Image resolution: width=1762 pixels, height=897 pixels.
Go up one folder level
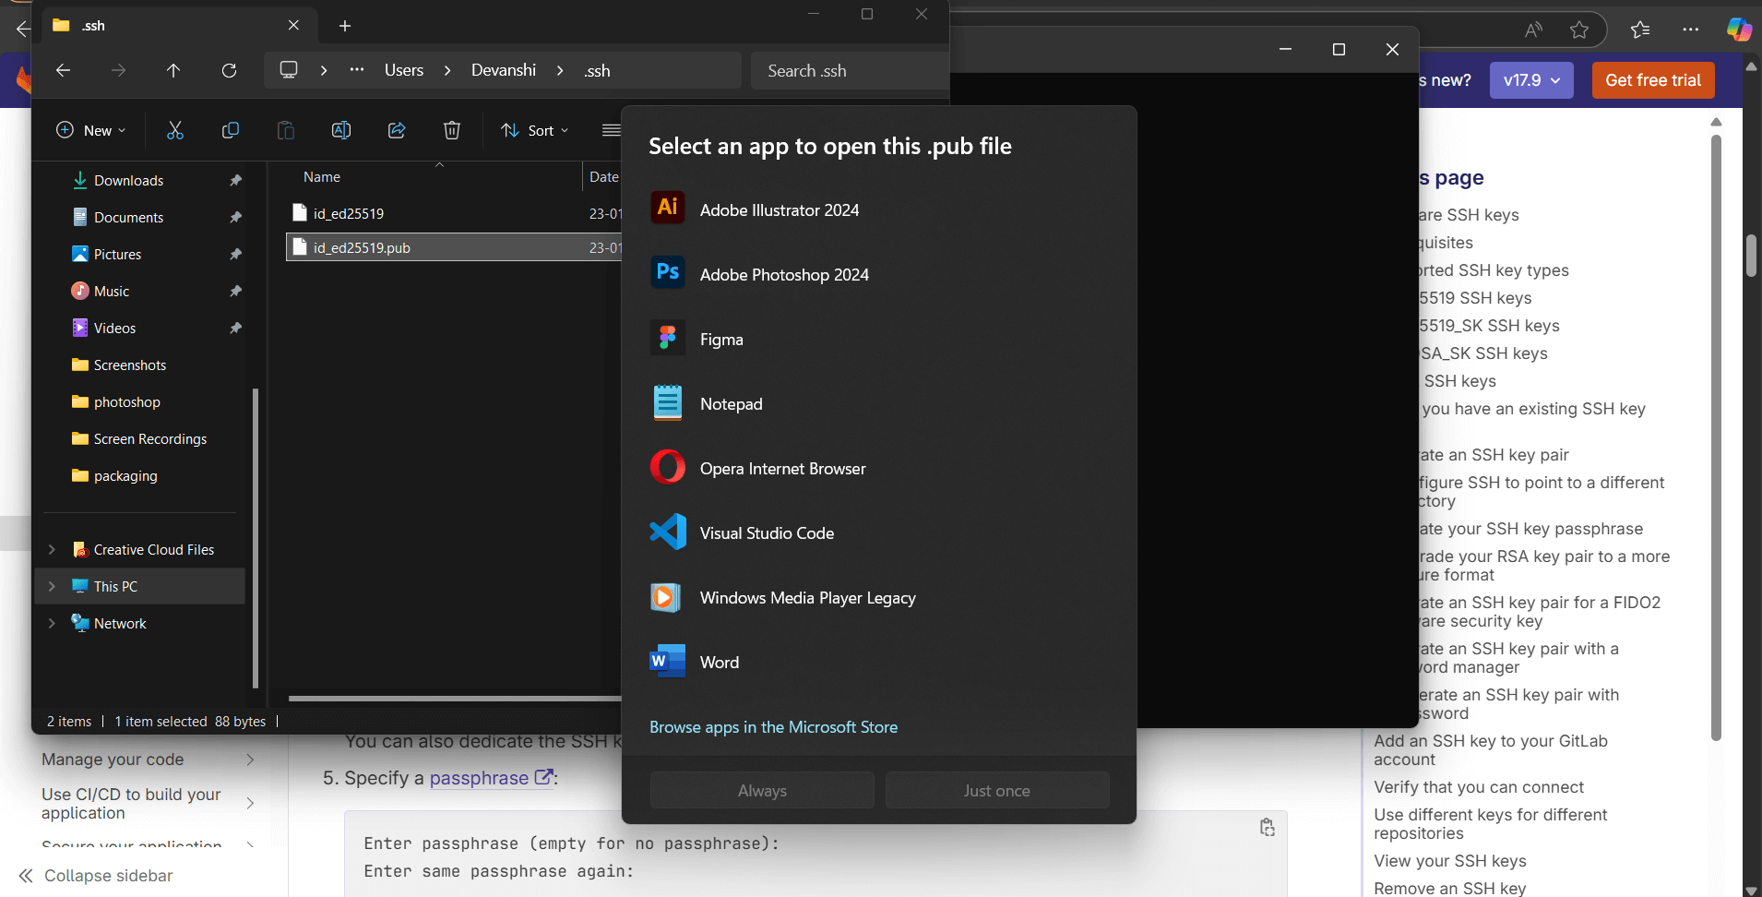tap(173, 70)
